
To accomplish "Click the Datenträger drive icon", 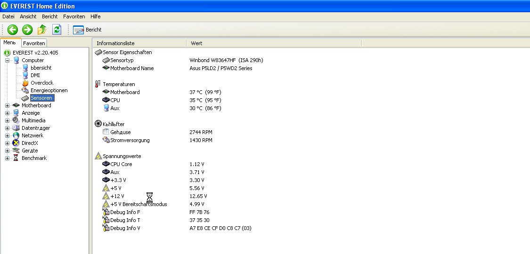I will click(x=16, y=128).
